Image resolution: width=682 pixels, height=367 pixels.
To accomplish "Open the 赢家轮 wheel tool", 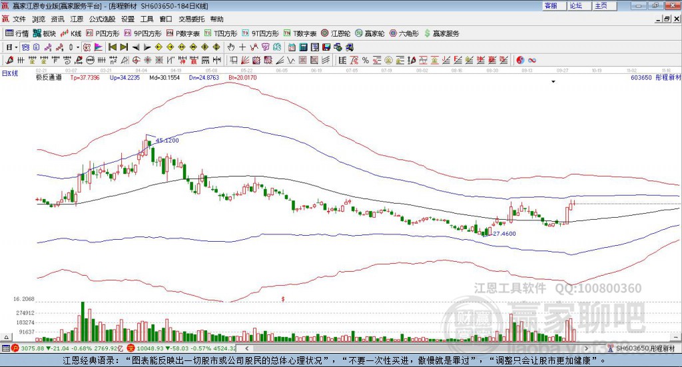I will click(370, 33).
